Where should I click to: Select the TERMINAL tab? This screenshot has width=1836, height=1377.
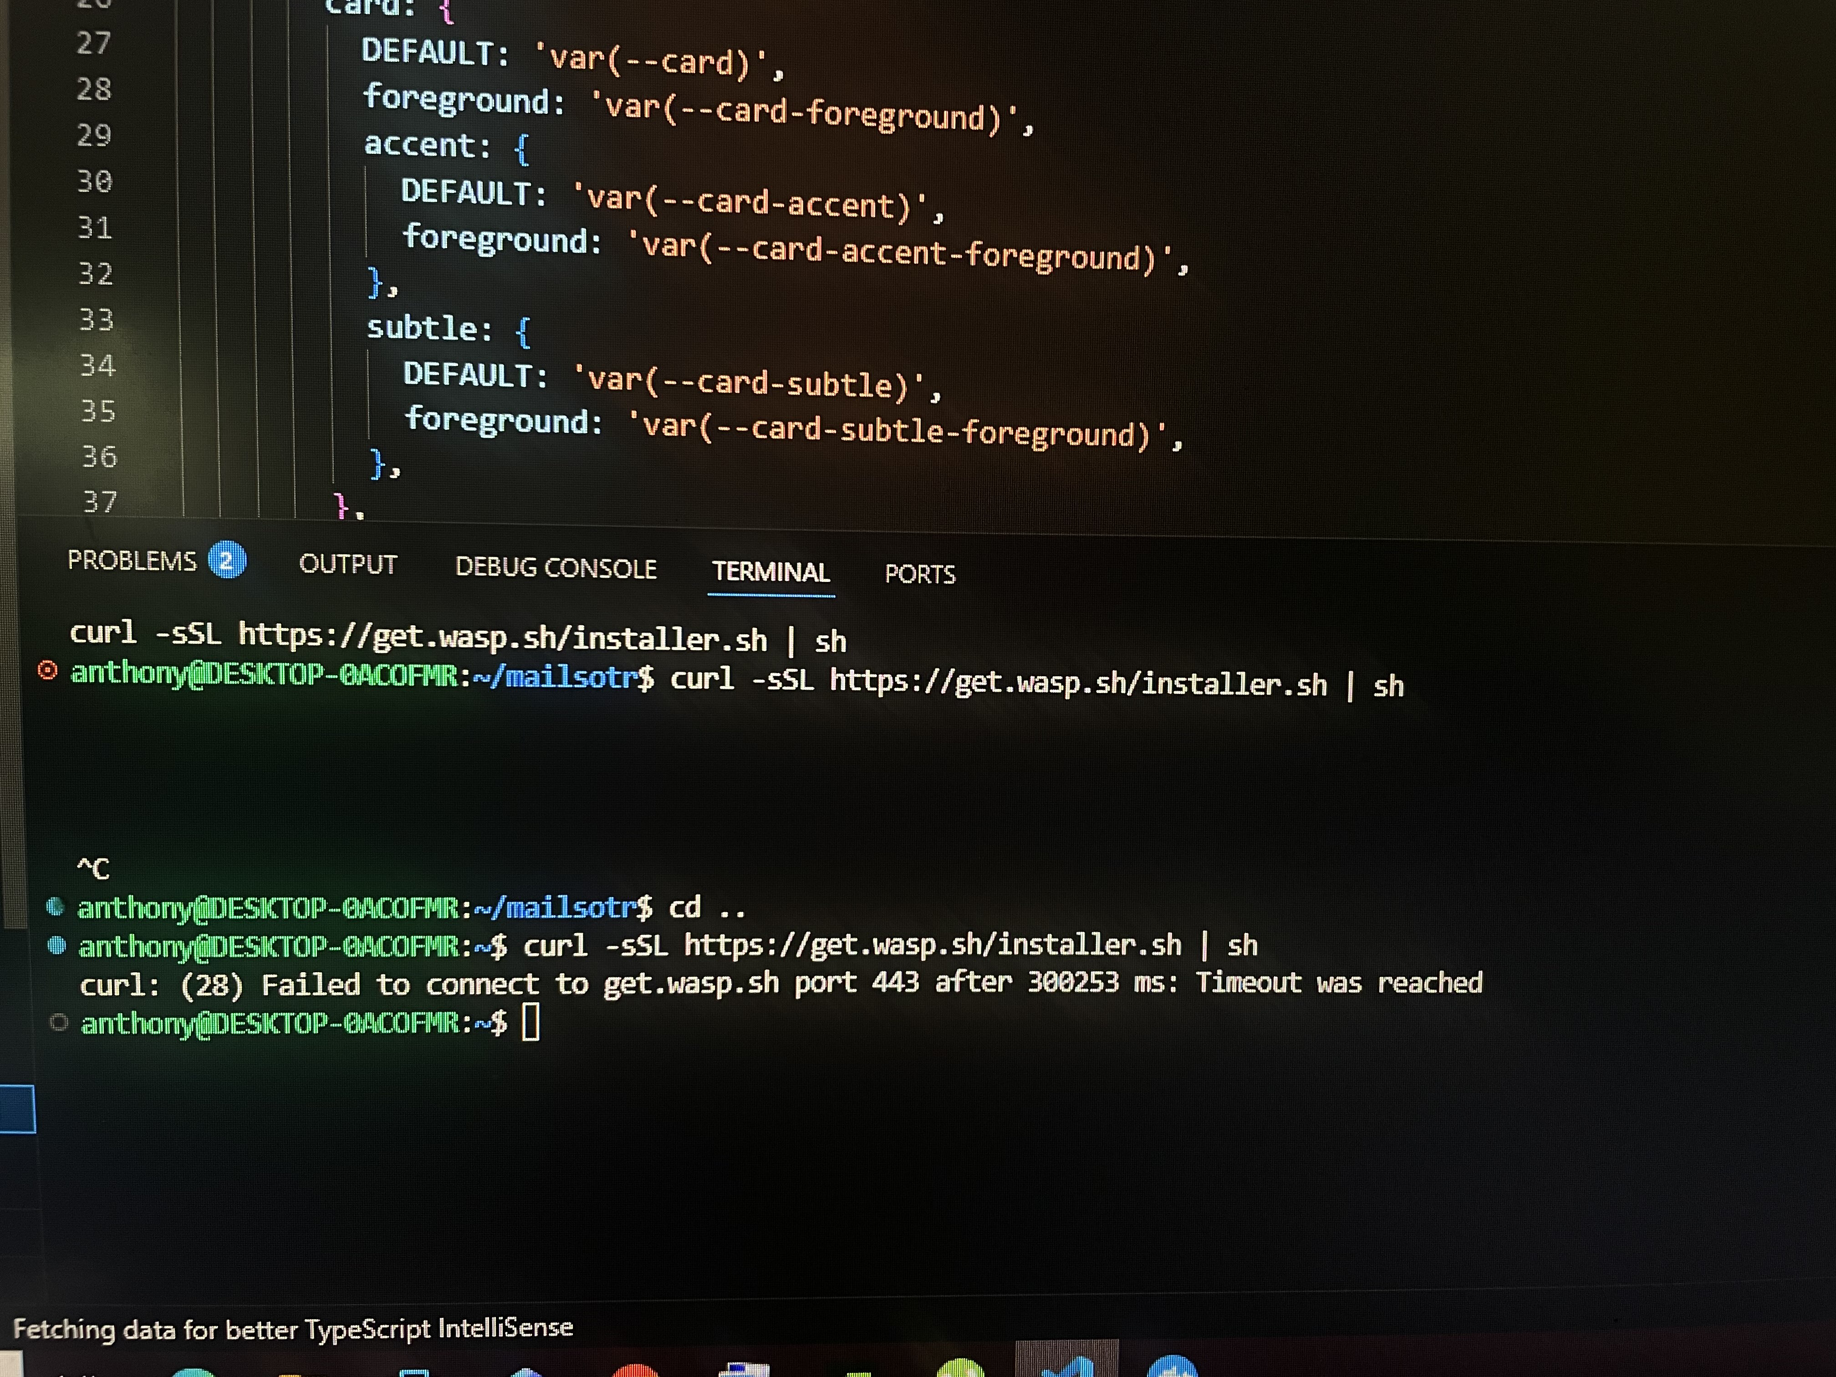click(x=770, y=572)
